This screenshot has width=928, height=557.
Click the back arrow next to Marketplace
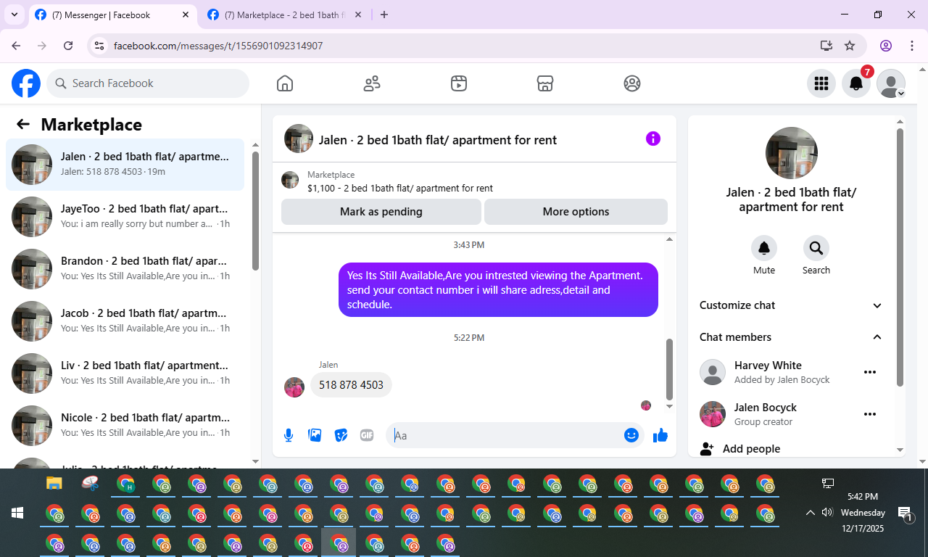[23, 124]
